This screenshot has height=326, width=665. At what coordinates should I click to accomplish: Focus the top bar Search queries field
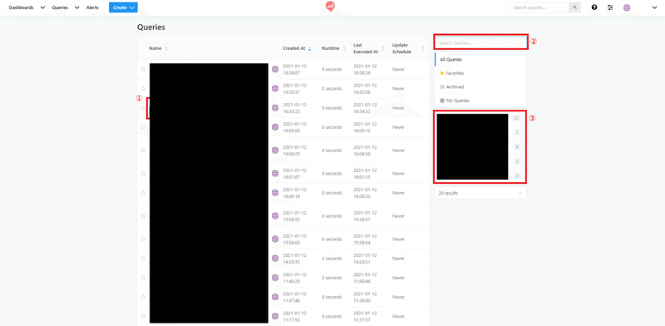(539, 7)
